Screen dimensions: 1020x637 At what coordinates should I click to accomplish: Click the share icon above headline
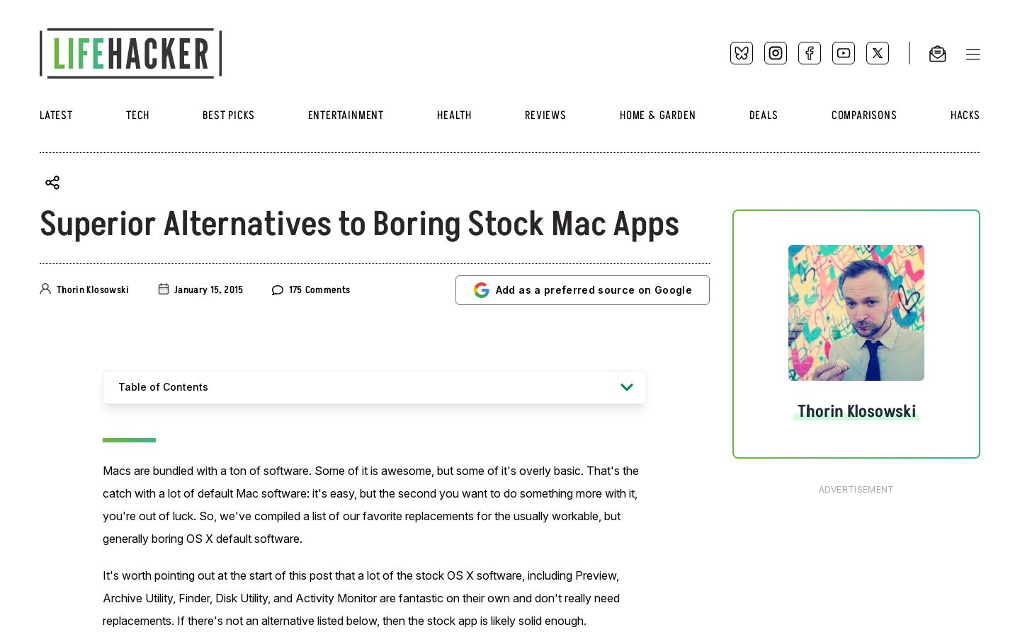[52, 183]
